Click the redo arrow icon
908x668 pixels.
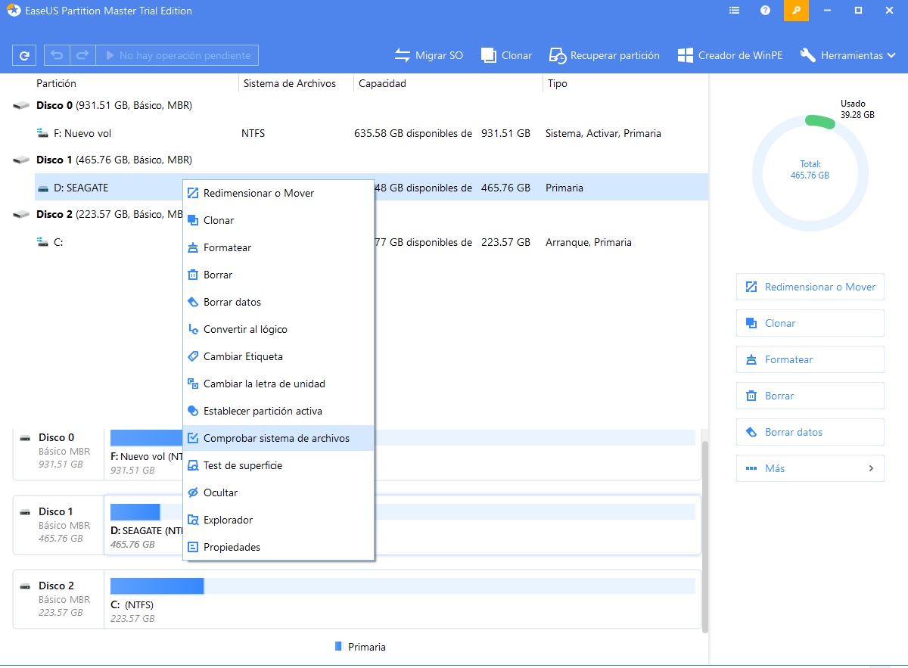point(82,55)
